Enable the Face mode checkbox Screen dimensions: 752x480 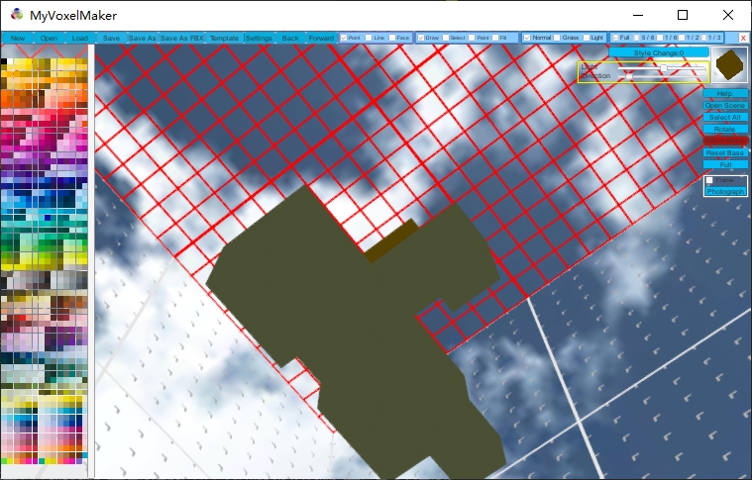[x=392, y=38]
